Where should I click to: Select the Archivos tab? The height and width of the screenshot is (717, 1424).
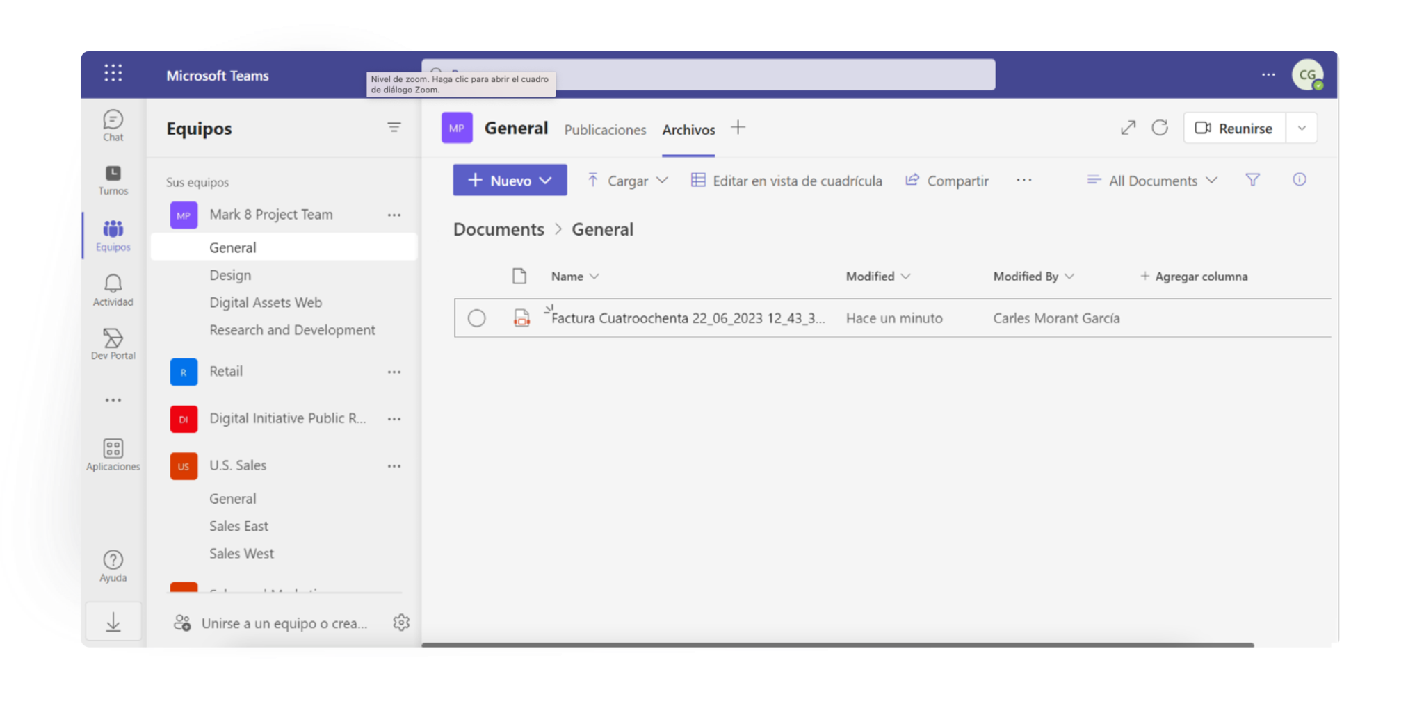pyautogui.click(x=688, y=130)
